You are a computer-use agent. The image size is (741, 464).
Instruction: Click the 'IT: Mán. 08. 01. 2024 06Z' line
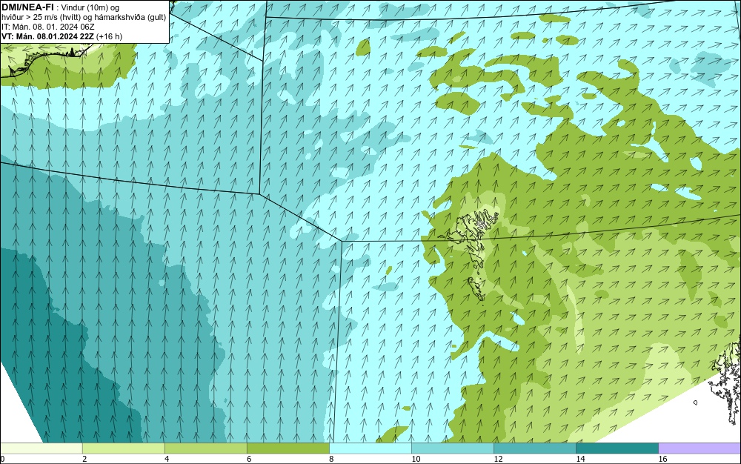(x=47, y=27)
